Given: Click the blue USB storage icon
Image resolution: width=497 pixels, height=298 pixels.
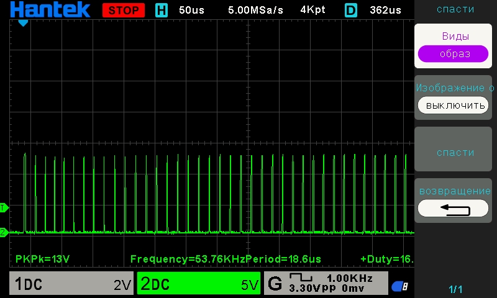Looking at the screenshot, I should pos(399,286).
